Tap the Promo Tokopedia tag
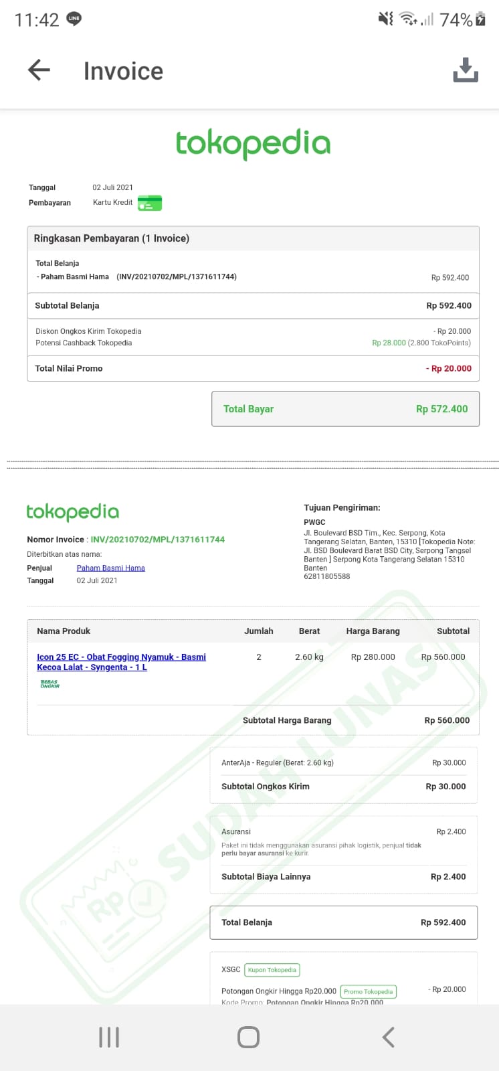Viewport: 499px width, 1071px height. click(x=368, y=991)
